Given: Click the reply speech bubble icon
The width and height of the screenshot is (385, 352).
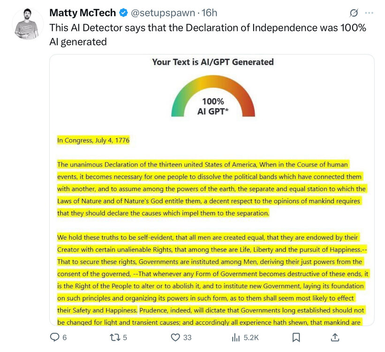Looking at the screenshot, I should click(55, 337).
